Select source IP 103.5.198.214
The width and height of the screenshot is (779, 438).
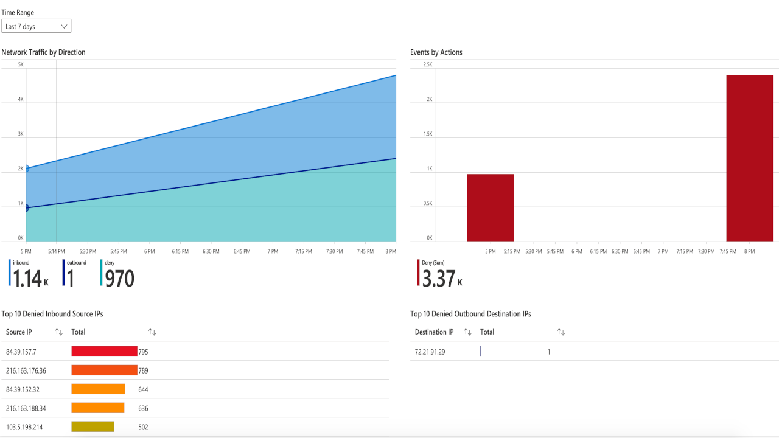[x=24, y=427]
